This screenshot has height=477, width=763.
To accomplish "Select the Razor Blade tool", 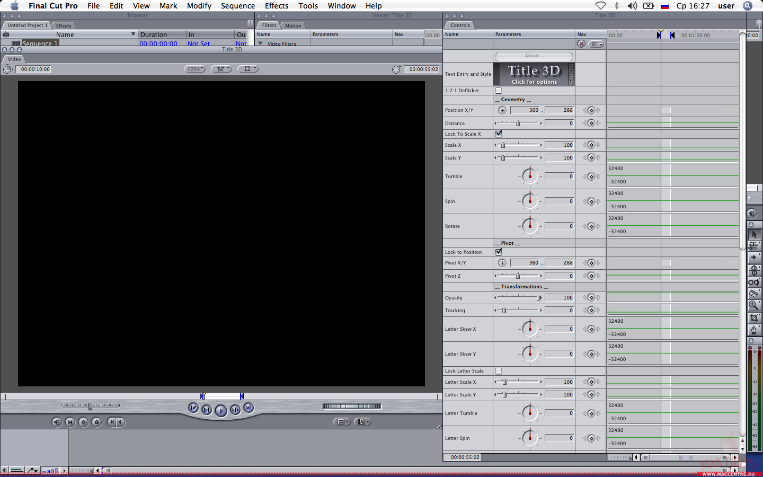I will point(754,294).
